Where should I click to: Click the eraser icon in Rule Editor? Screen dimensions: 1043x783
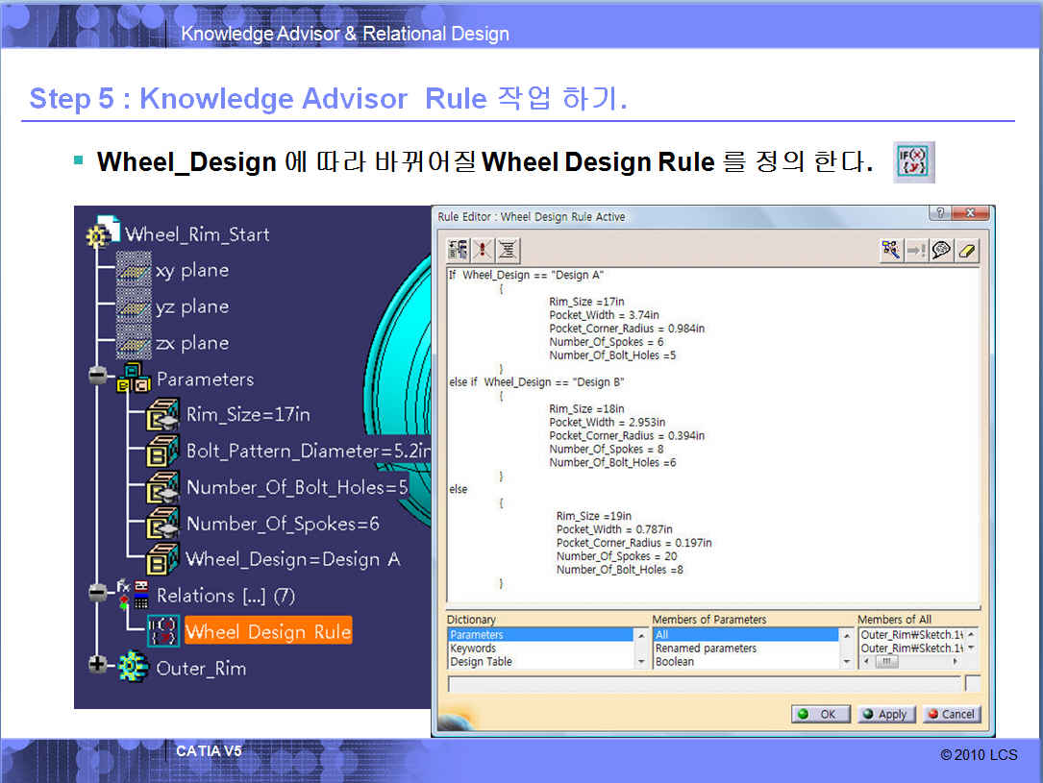[x=966, y=251]
